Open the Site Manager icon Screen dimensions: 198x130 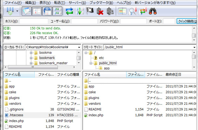point(10,11)
